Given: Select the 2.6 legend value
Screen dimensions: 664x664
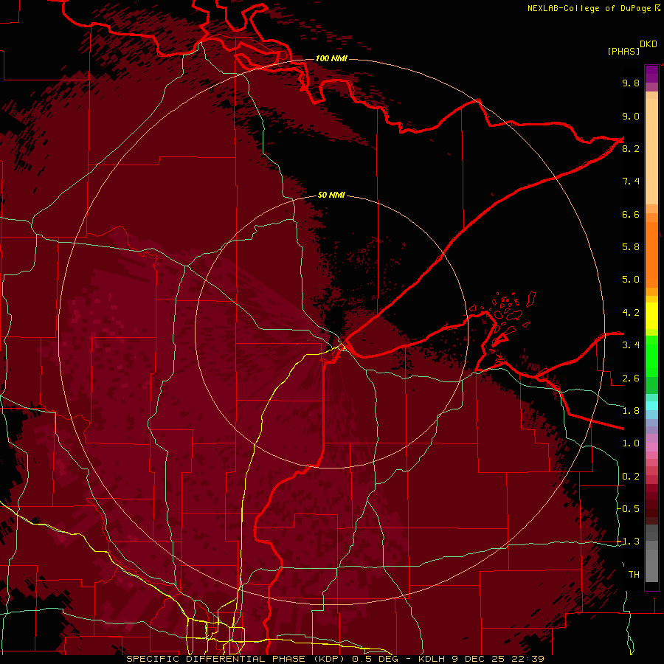Looking at the screenshot, I should coord(631,378).
